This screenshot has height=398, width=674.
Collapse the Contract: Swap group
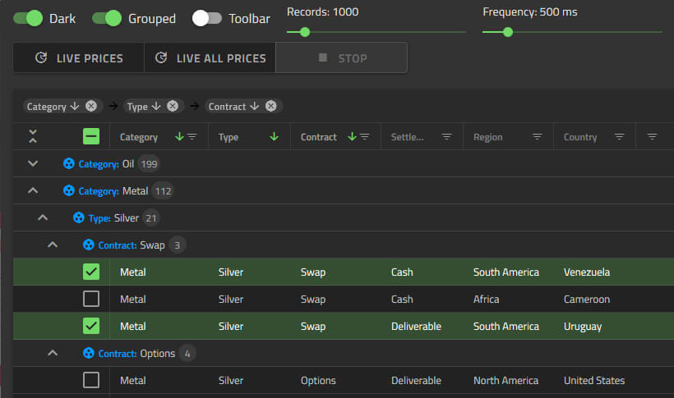(53, 245)
